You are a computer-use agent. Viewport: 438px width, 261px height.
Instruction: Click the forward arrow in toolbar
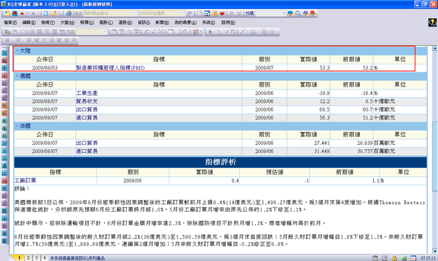[x=33, y=13]
